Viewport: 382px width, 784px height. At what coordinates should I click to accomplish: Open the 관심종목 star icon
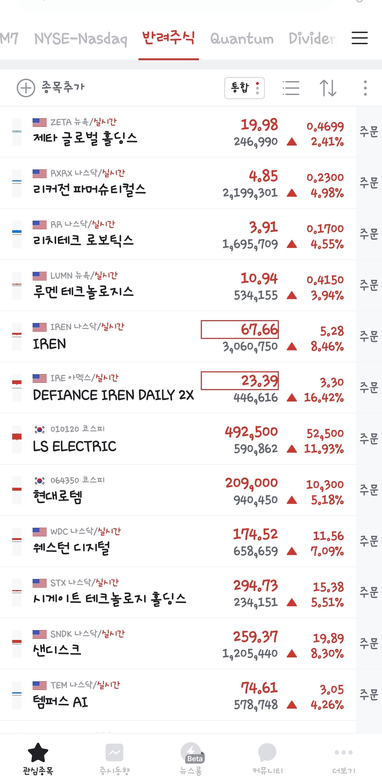pos(38,752)
